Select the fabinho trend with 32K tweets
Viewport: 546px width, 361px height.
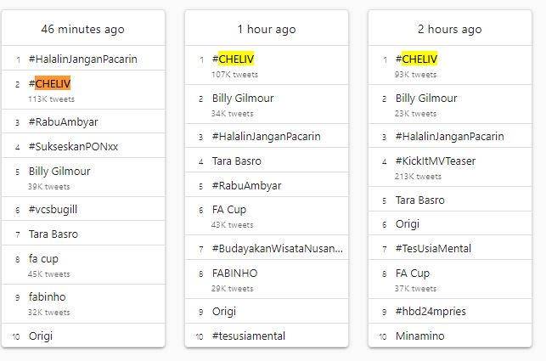tap(47, 297)
